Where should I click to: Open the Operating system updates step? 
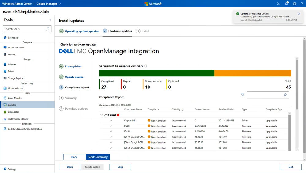79,31
